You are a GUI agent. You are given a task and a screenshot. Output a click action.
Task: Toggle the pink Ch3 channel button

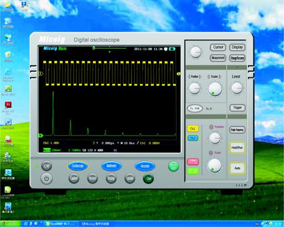tap(193, 162)
